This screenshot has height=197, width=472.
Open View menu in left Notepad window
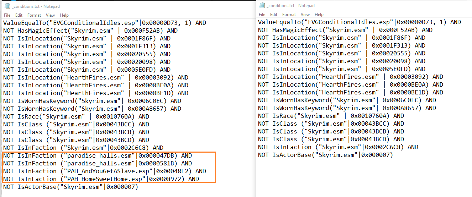(x=51, y=15)
